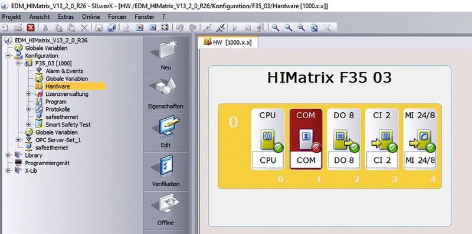Click the undo arrow icon
This screenshot has height=234, width=472.
tap(180, 28)
